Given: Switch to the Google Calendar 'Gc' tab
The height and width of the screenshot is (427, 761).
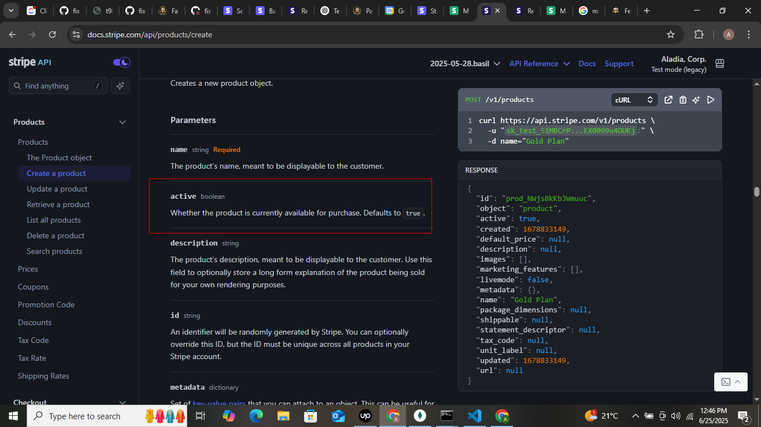Looking at the screenshot, I should pos(395,11).
